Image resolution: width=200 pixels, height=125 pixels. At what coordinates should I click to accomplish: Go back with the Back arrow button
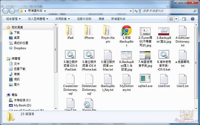tap(5, 11)
